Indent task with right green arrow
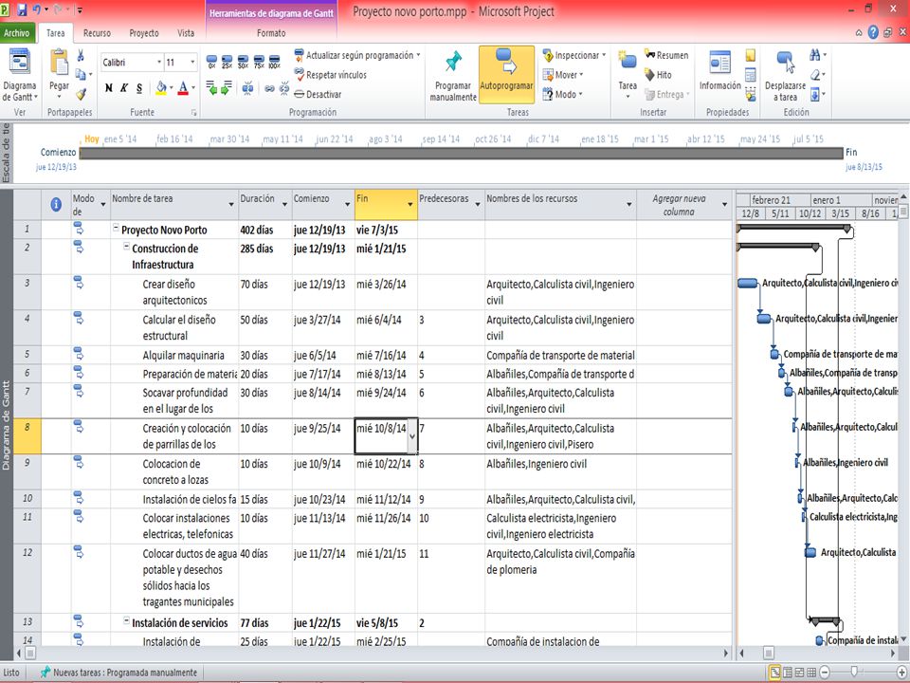This screenshot has height=683, width=910. click(x=227, y=88)
